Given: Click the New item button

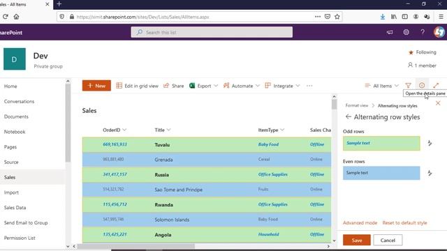Looking at the screenshot, I should [96, 86].
